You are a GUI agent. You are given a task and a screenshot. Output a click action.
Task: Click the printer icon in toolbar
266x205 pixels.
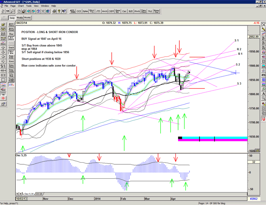coord(54,11)
